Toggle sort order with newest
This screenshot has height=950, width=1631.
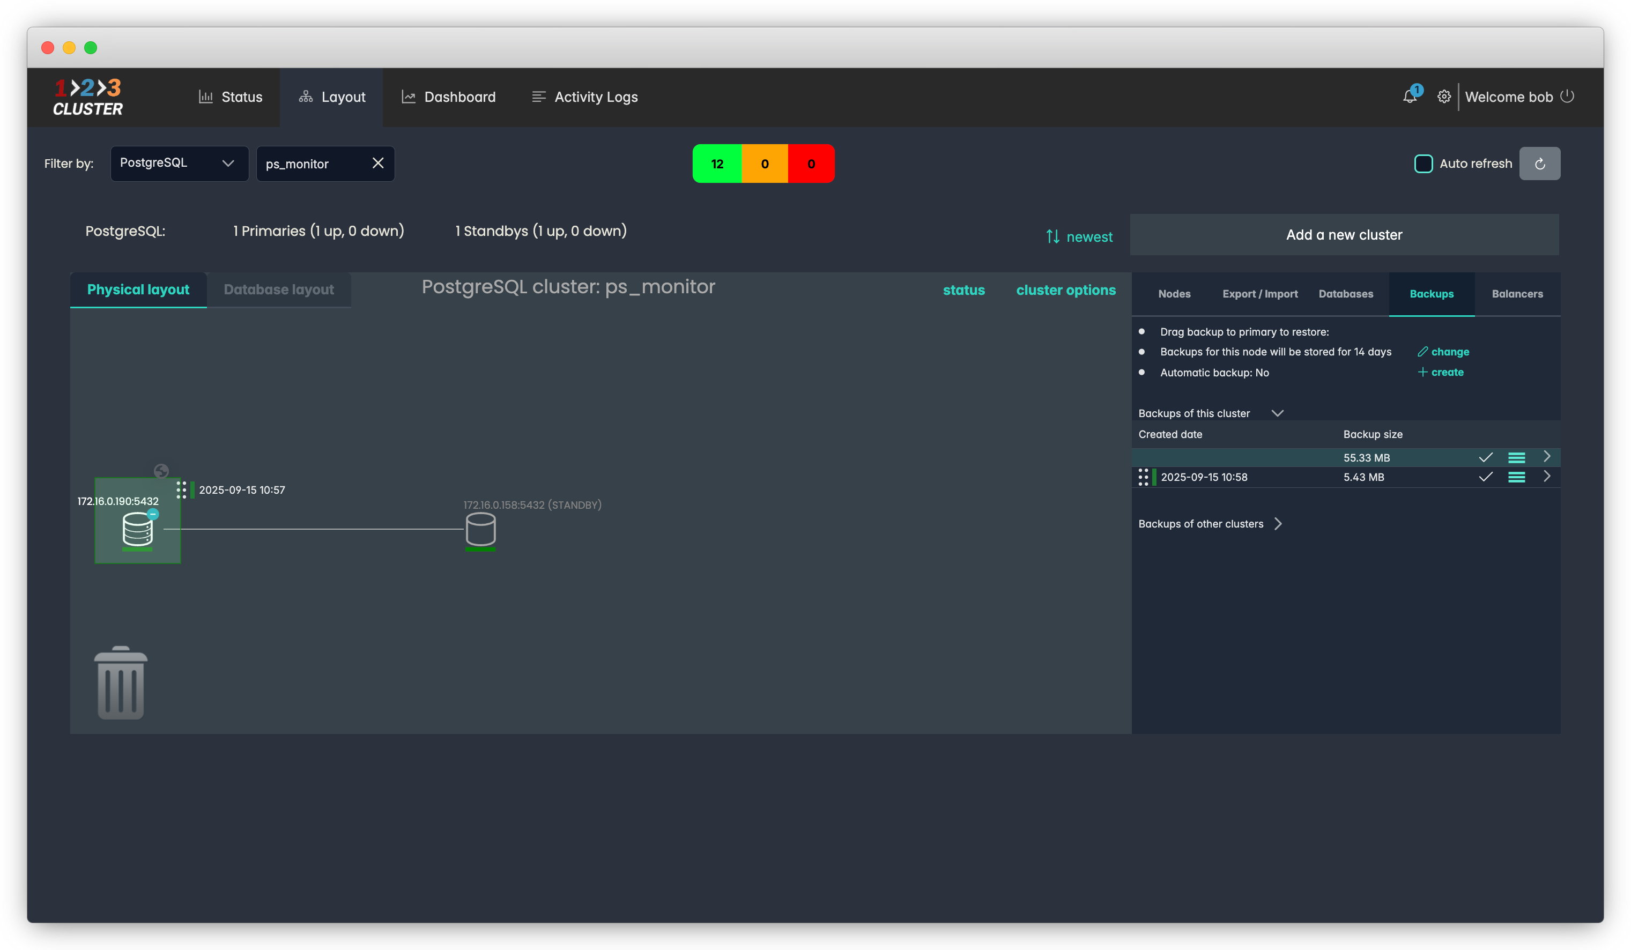1079,237
